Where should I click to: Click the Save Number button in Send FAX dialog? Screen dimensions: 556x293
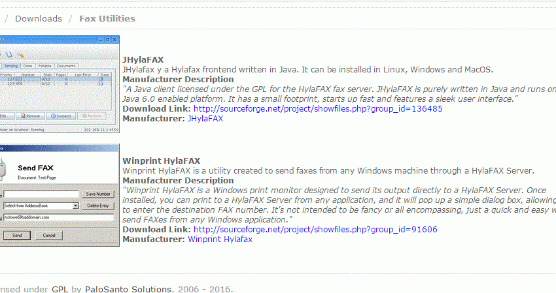[x=98, y=194]
